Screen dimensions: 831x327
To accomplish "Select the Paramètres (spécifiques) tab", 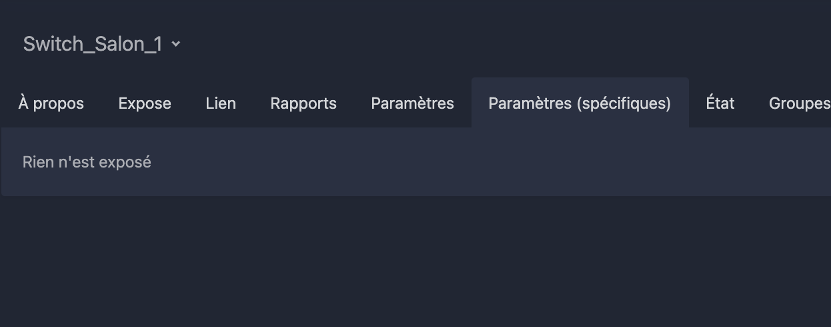I will 580,103.
